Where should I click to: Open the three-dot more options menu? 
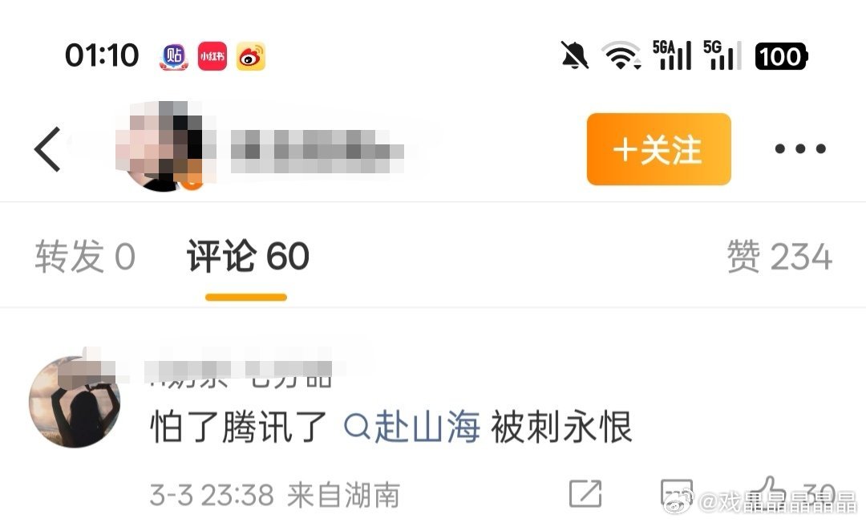tap(800, 148)
